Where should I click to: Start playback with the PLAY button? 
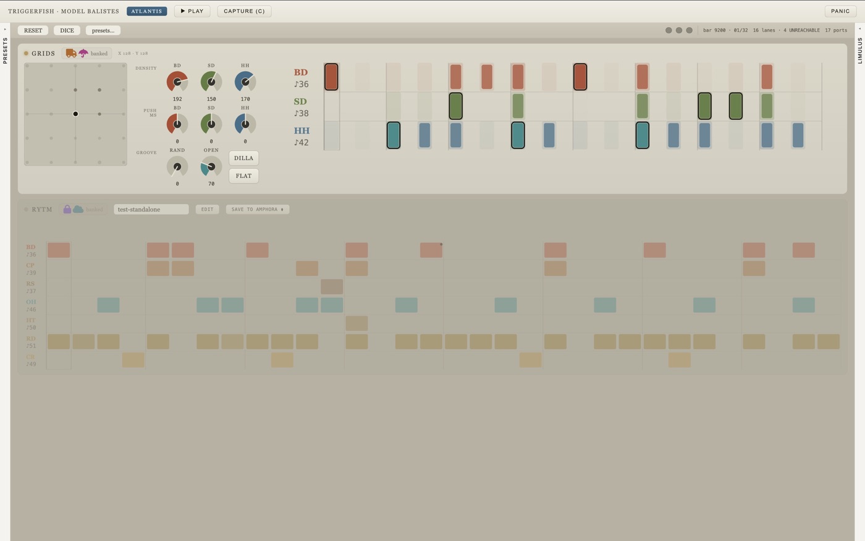coord(192,11)
